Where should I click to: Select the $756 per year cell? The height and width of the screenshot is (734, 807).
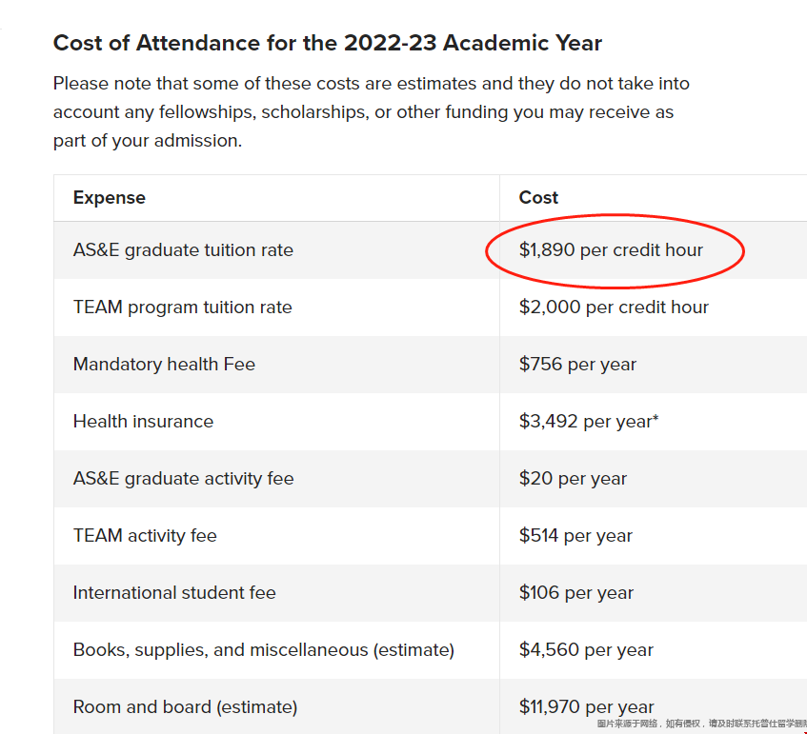tap(577, 365)
